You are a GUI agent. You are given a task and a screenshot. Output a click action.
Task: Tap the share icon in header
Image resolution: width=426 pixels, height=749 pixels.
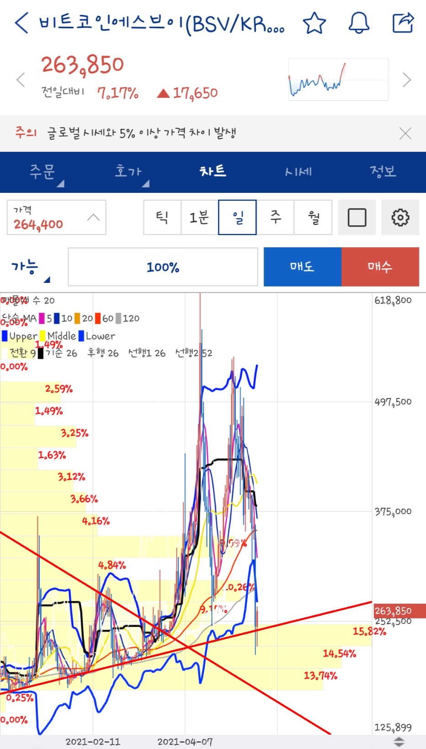tap(403, 23)
